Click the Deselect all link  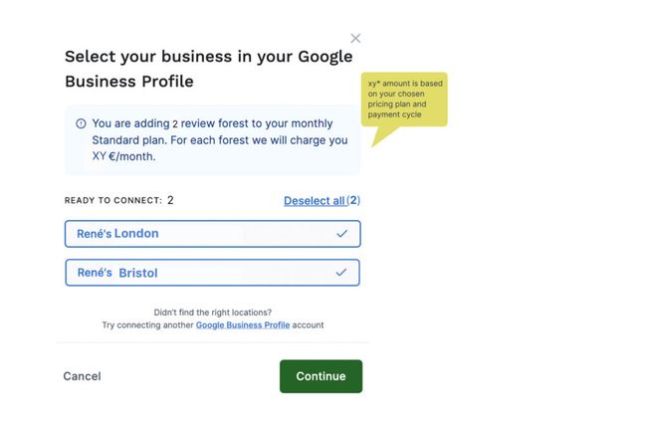(x=314, y=201)
